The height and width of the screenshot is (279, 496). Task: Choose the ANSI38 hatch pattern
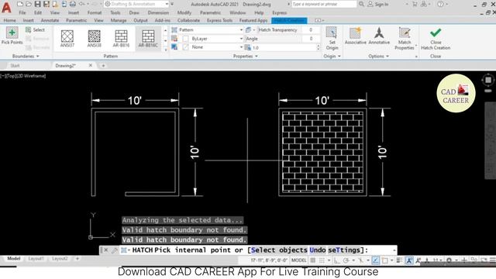click(x=95, y=38)
